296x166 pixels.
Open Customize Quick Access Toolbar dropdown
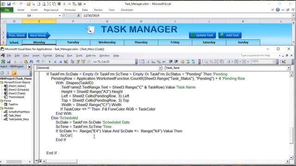click(x=85, y=4)
